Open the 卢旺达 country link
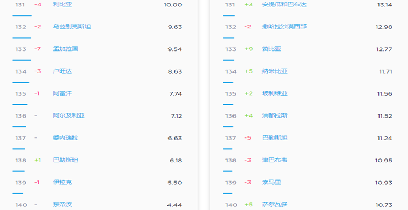 (62, 71)
